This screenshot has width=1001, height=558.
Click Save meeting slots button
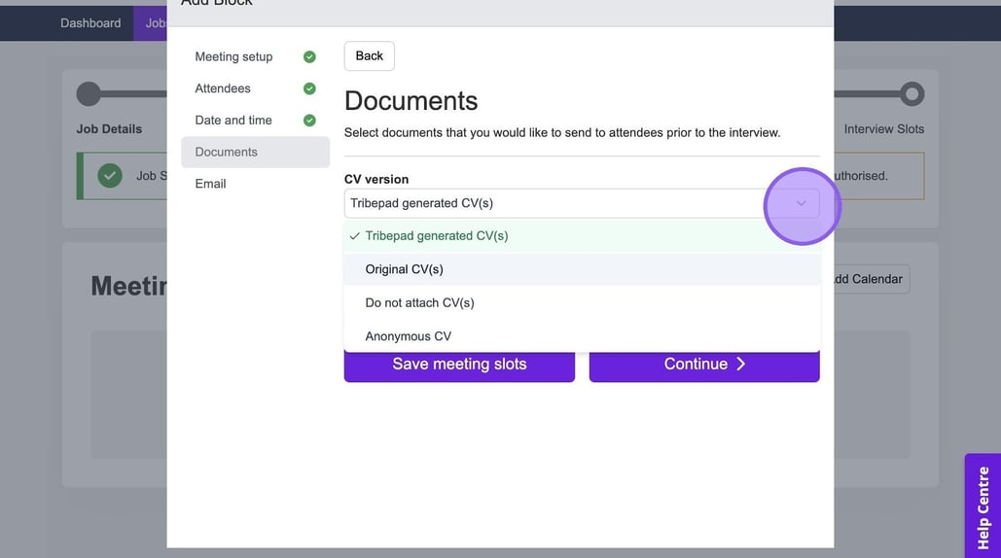click(459, 365)
